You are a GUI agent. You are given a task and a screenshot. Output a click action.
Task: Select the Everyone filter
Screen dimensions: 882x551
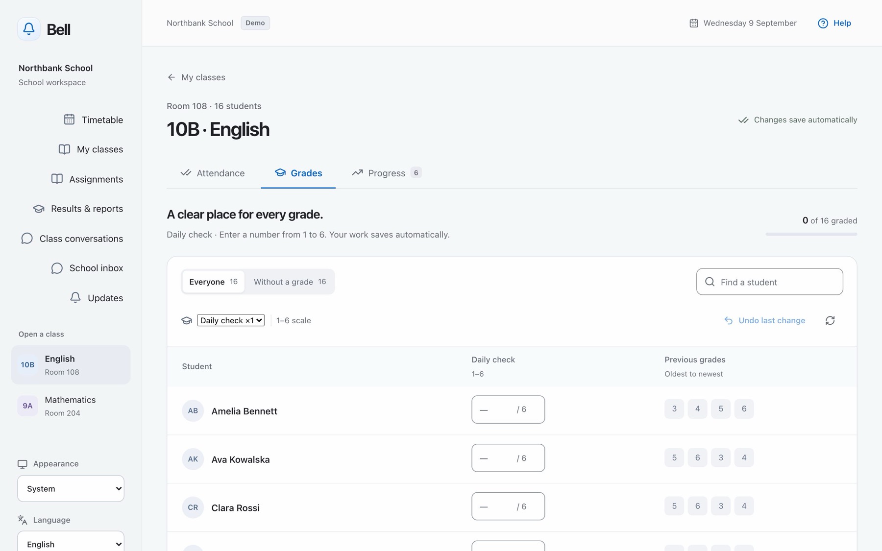pyautogui.click(x=213, y=282)
